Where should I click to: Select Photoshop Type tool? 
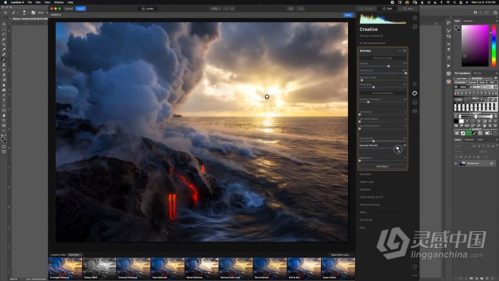coord(4,100)
